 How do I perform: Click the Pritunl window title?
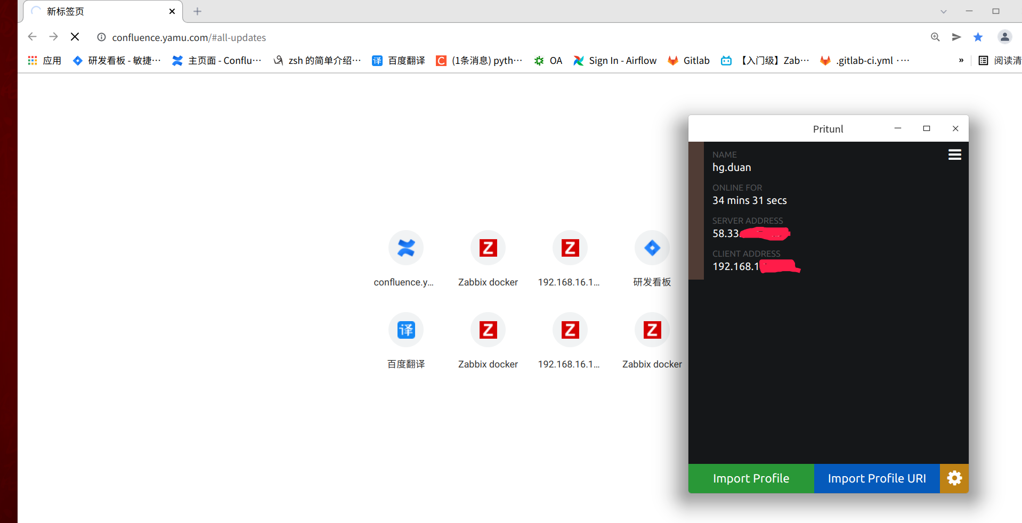828,129
